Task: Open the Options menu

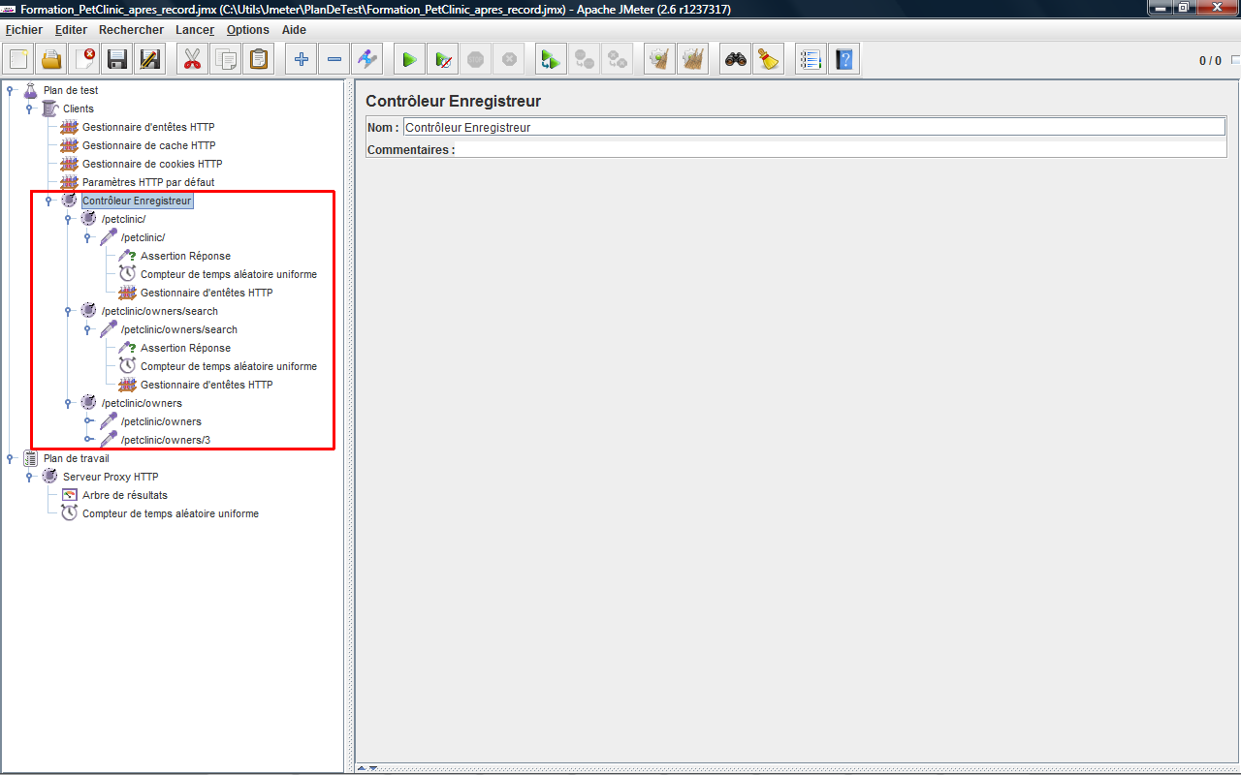Action: (x=247, y=30)
